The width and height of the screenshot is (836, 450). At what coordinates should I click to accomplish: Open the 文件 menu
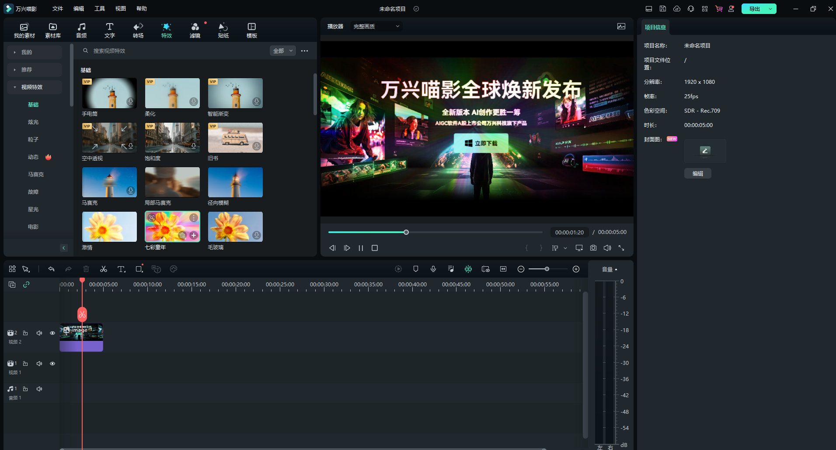[x=58, y=9]
